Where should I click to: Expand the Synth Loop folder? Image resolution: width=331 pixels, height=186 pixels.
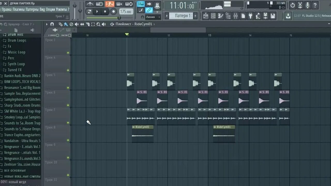pos(16,64)
